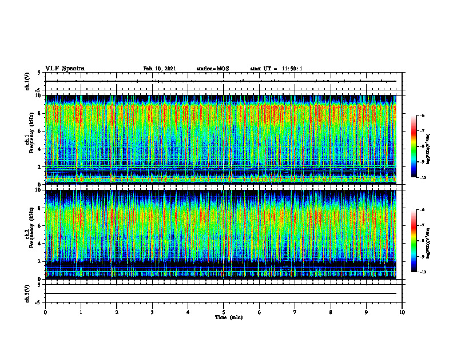Click the flat ch.3 voltage trace line

(x=221, y=293)
